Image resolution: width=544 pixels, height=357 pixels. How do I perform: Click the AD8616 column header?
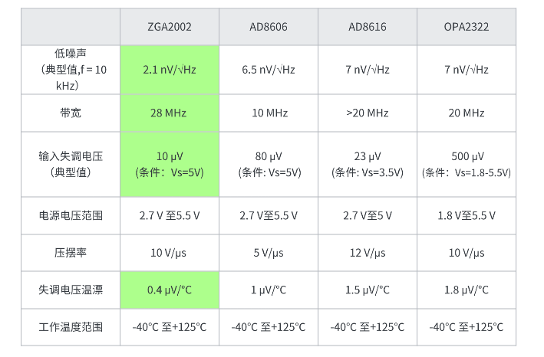pos(368,27)
